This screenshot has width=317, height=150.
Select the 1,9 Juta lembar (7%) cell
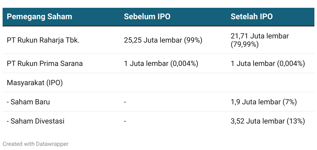tap(264, 102)
